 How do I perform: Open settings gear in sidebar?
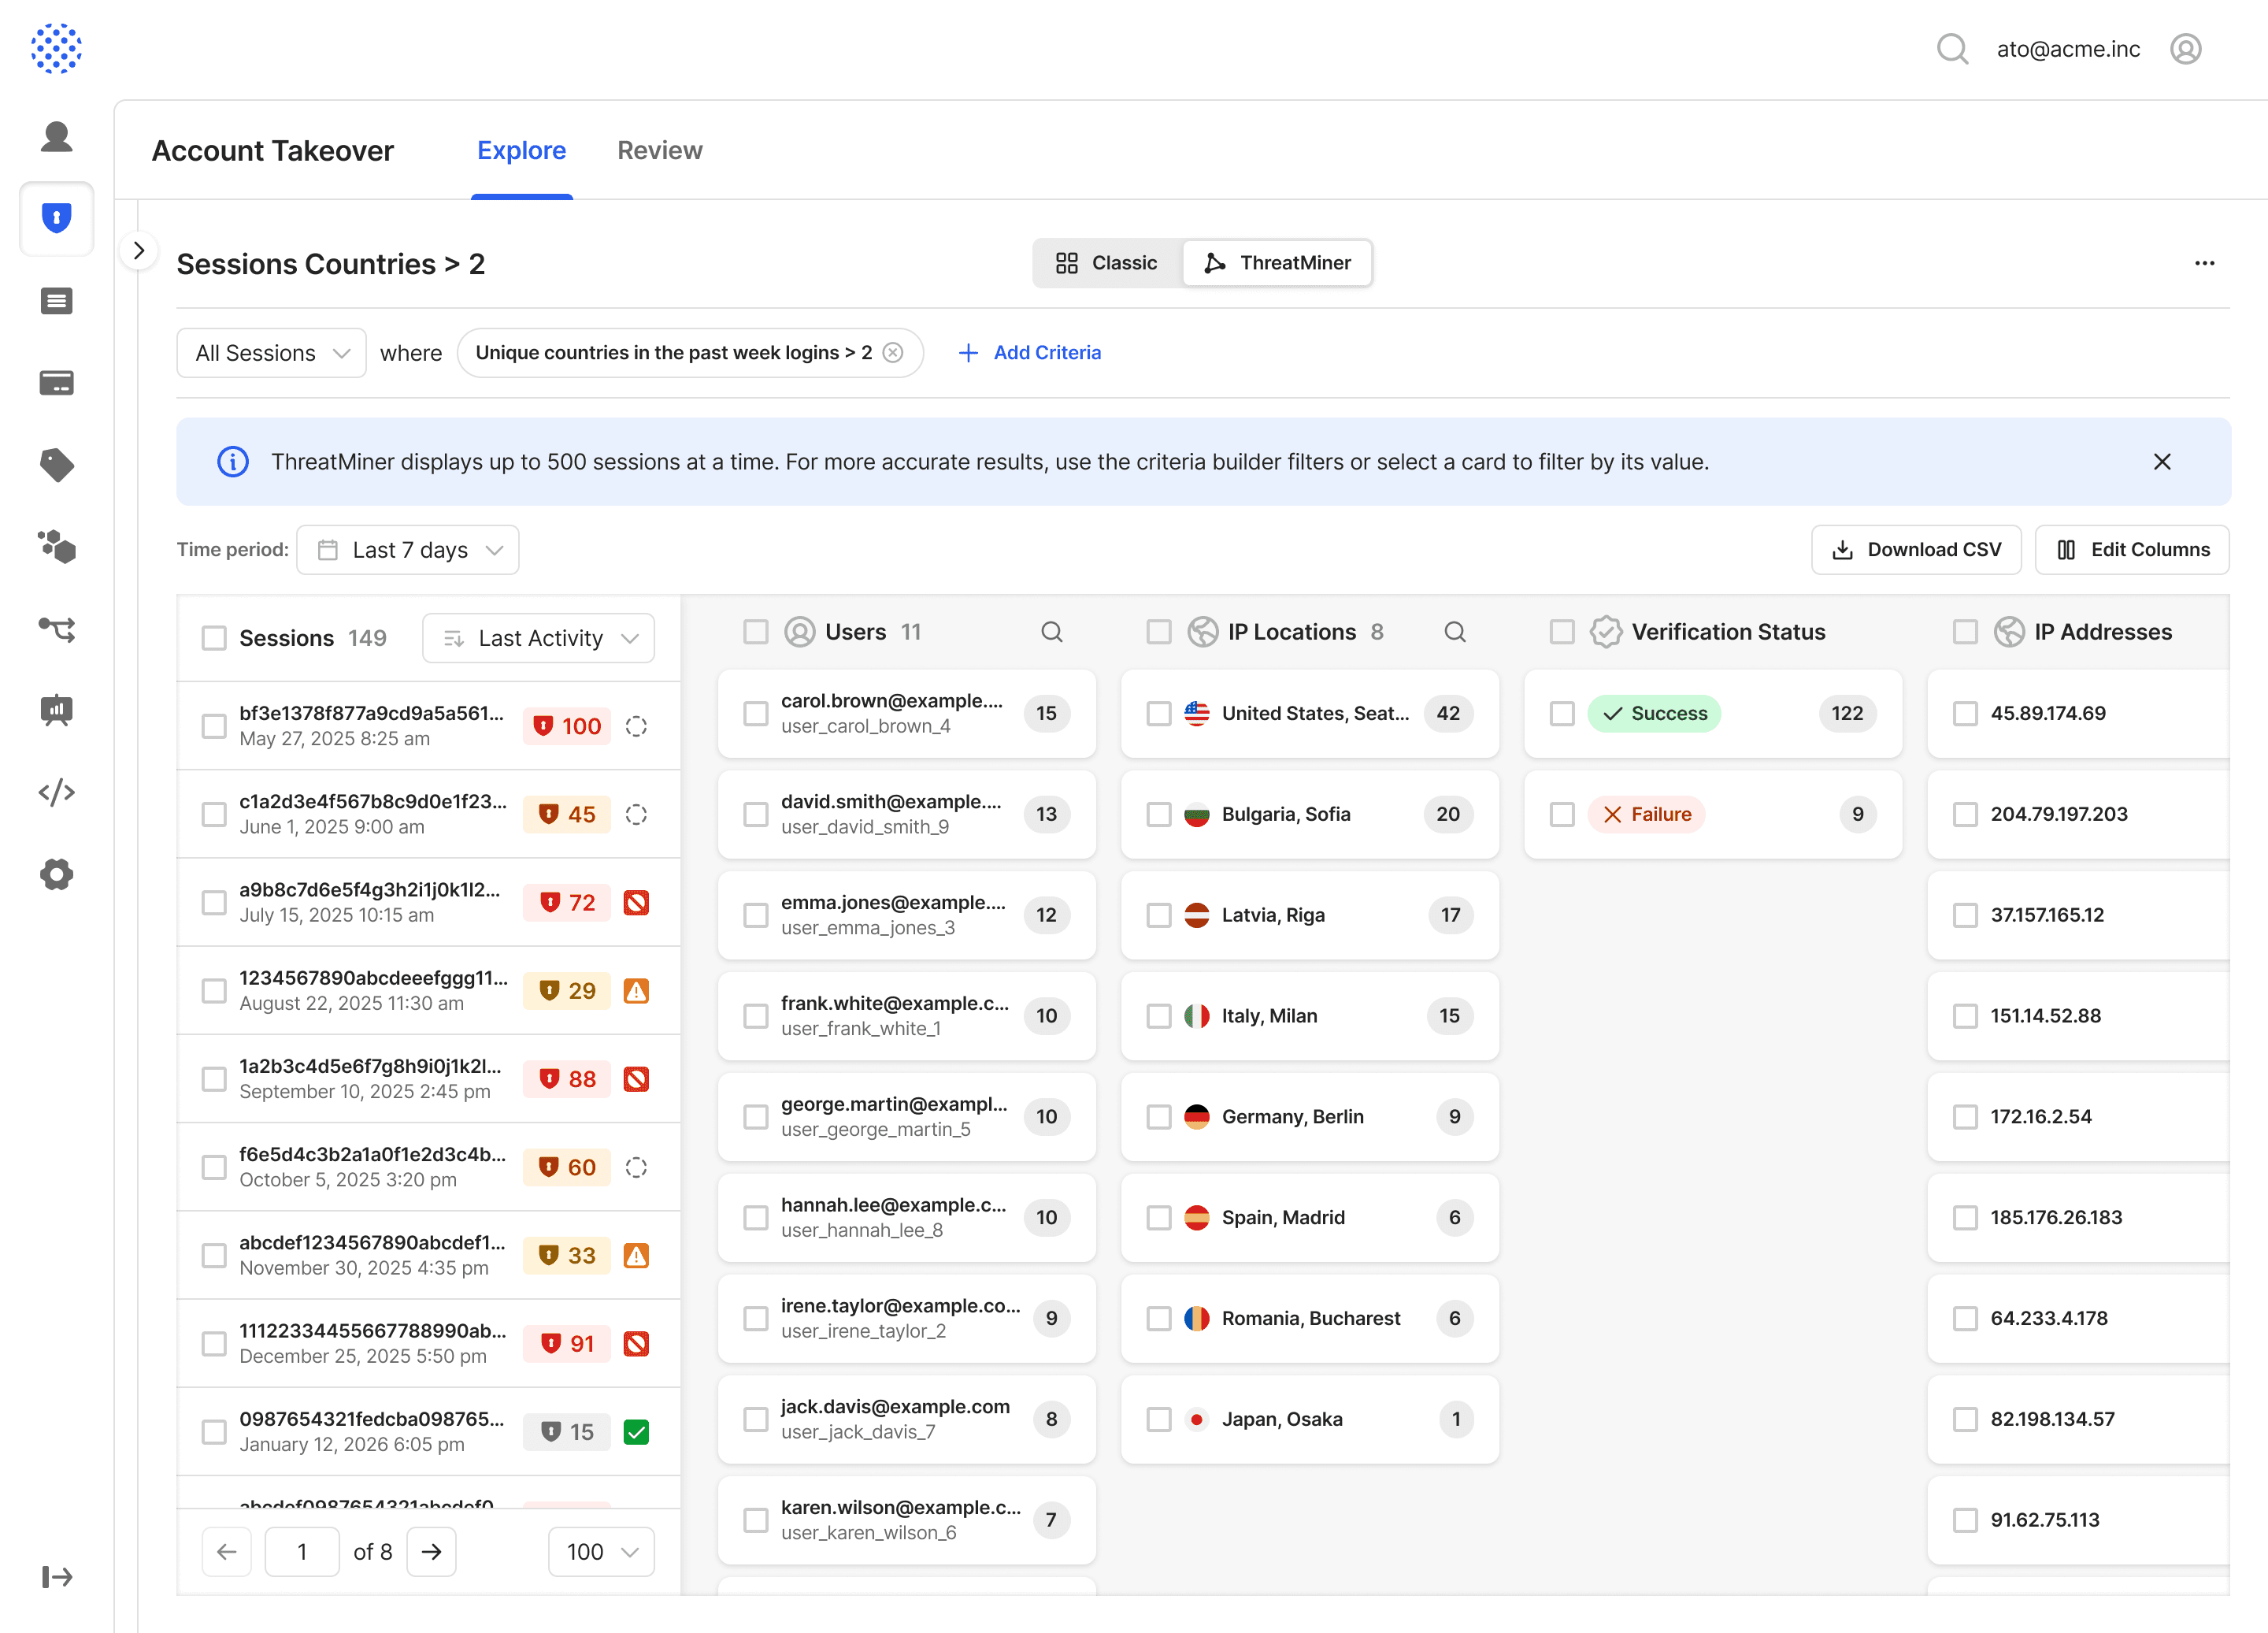[x=57, y=874]
